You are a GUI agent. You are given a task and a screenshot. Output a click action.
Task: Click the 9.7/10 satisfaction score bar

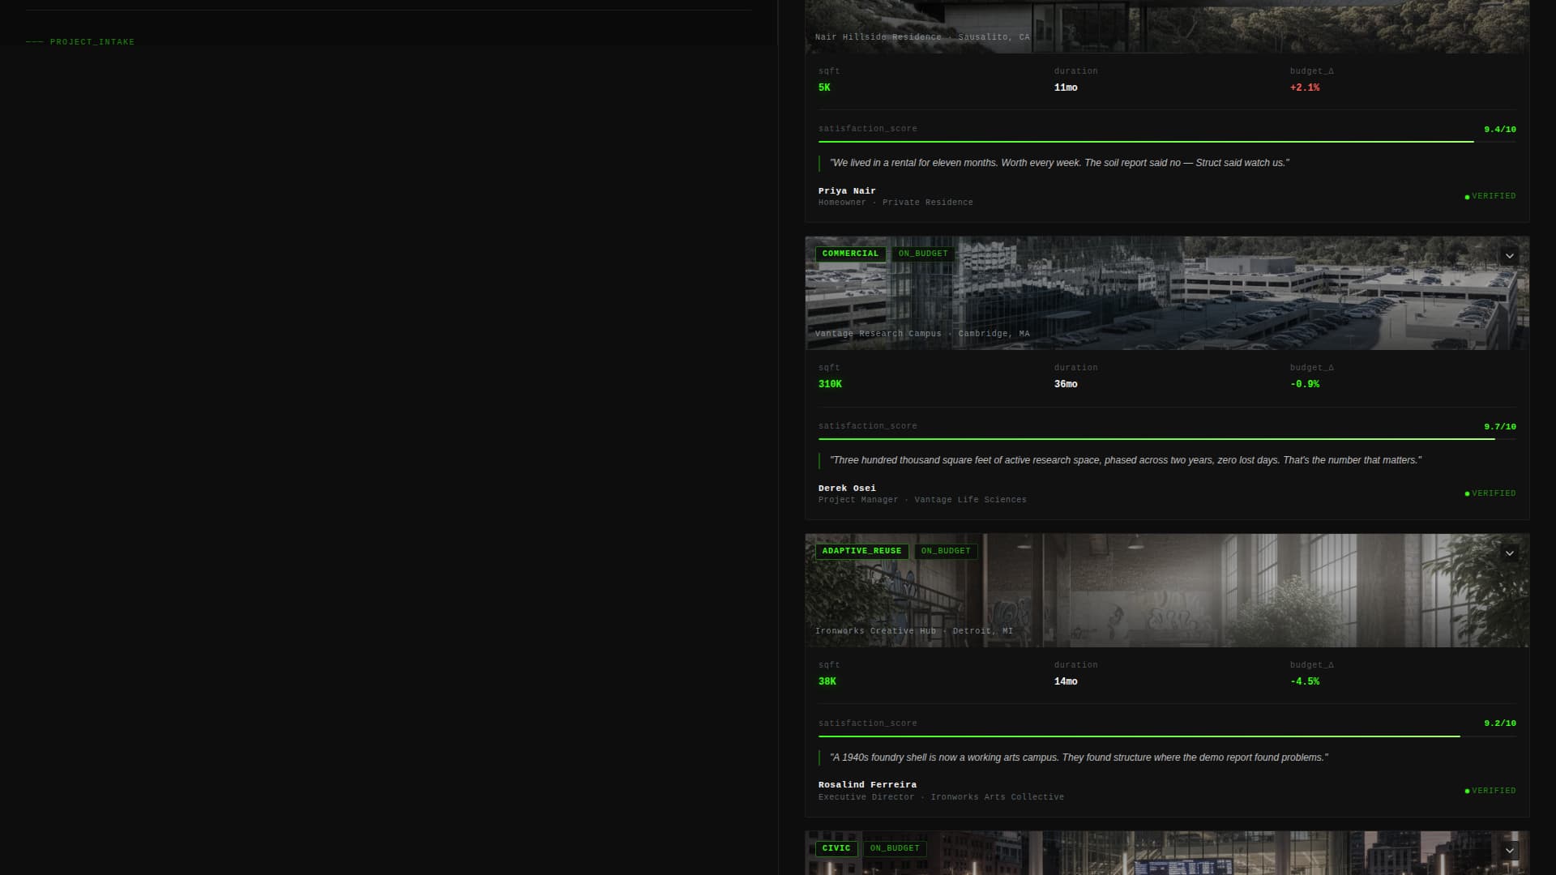1167,439
